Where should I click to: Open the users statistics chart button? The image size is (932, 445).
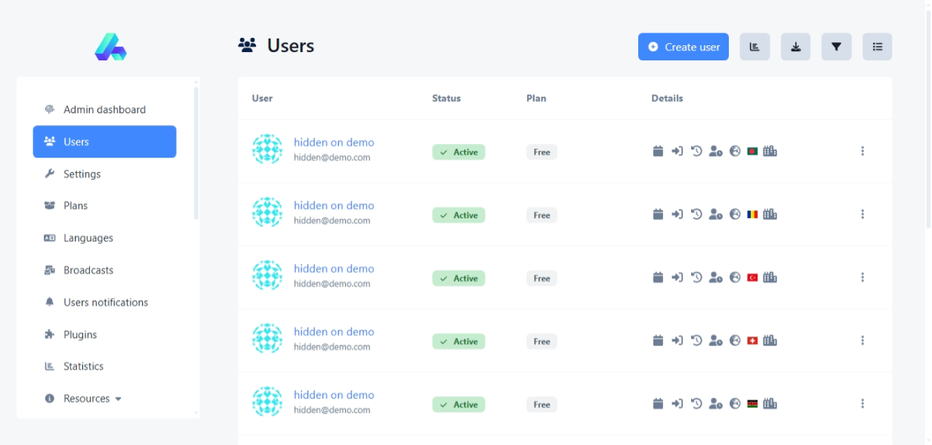pyautogui.click(x=755, y=47)
